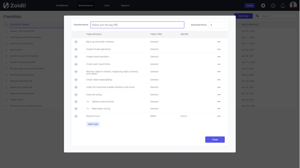The height and width of the screenshot is (168, 300).
Task: Click drag handle for Back up controller memory
Action: pos(76,42)
